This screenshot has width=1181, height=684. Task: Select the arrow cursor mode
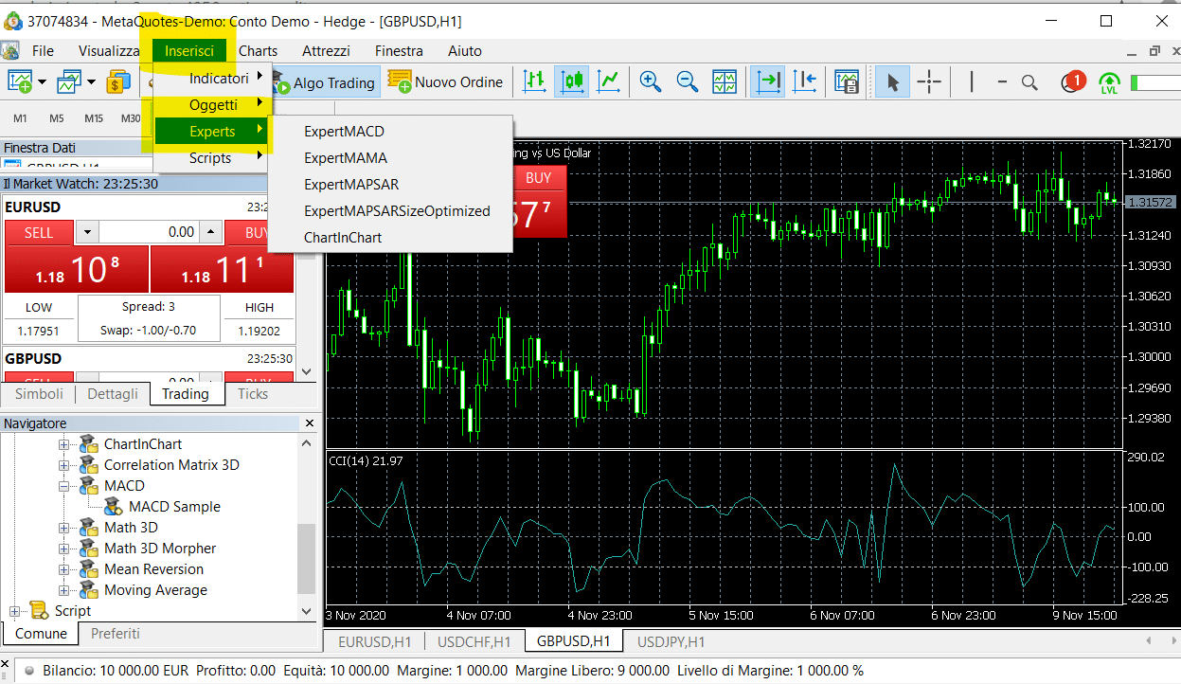click(891, 82)
